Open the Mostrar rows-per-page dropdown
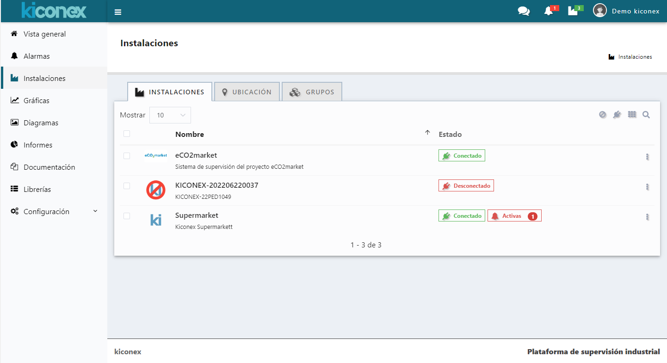This screenshot has width=667, height=363. 170,115
